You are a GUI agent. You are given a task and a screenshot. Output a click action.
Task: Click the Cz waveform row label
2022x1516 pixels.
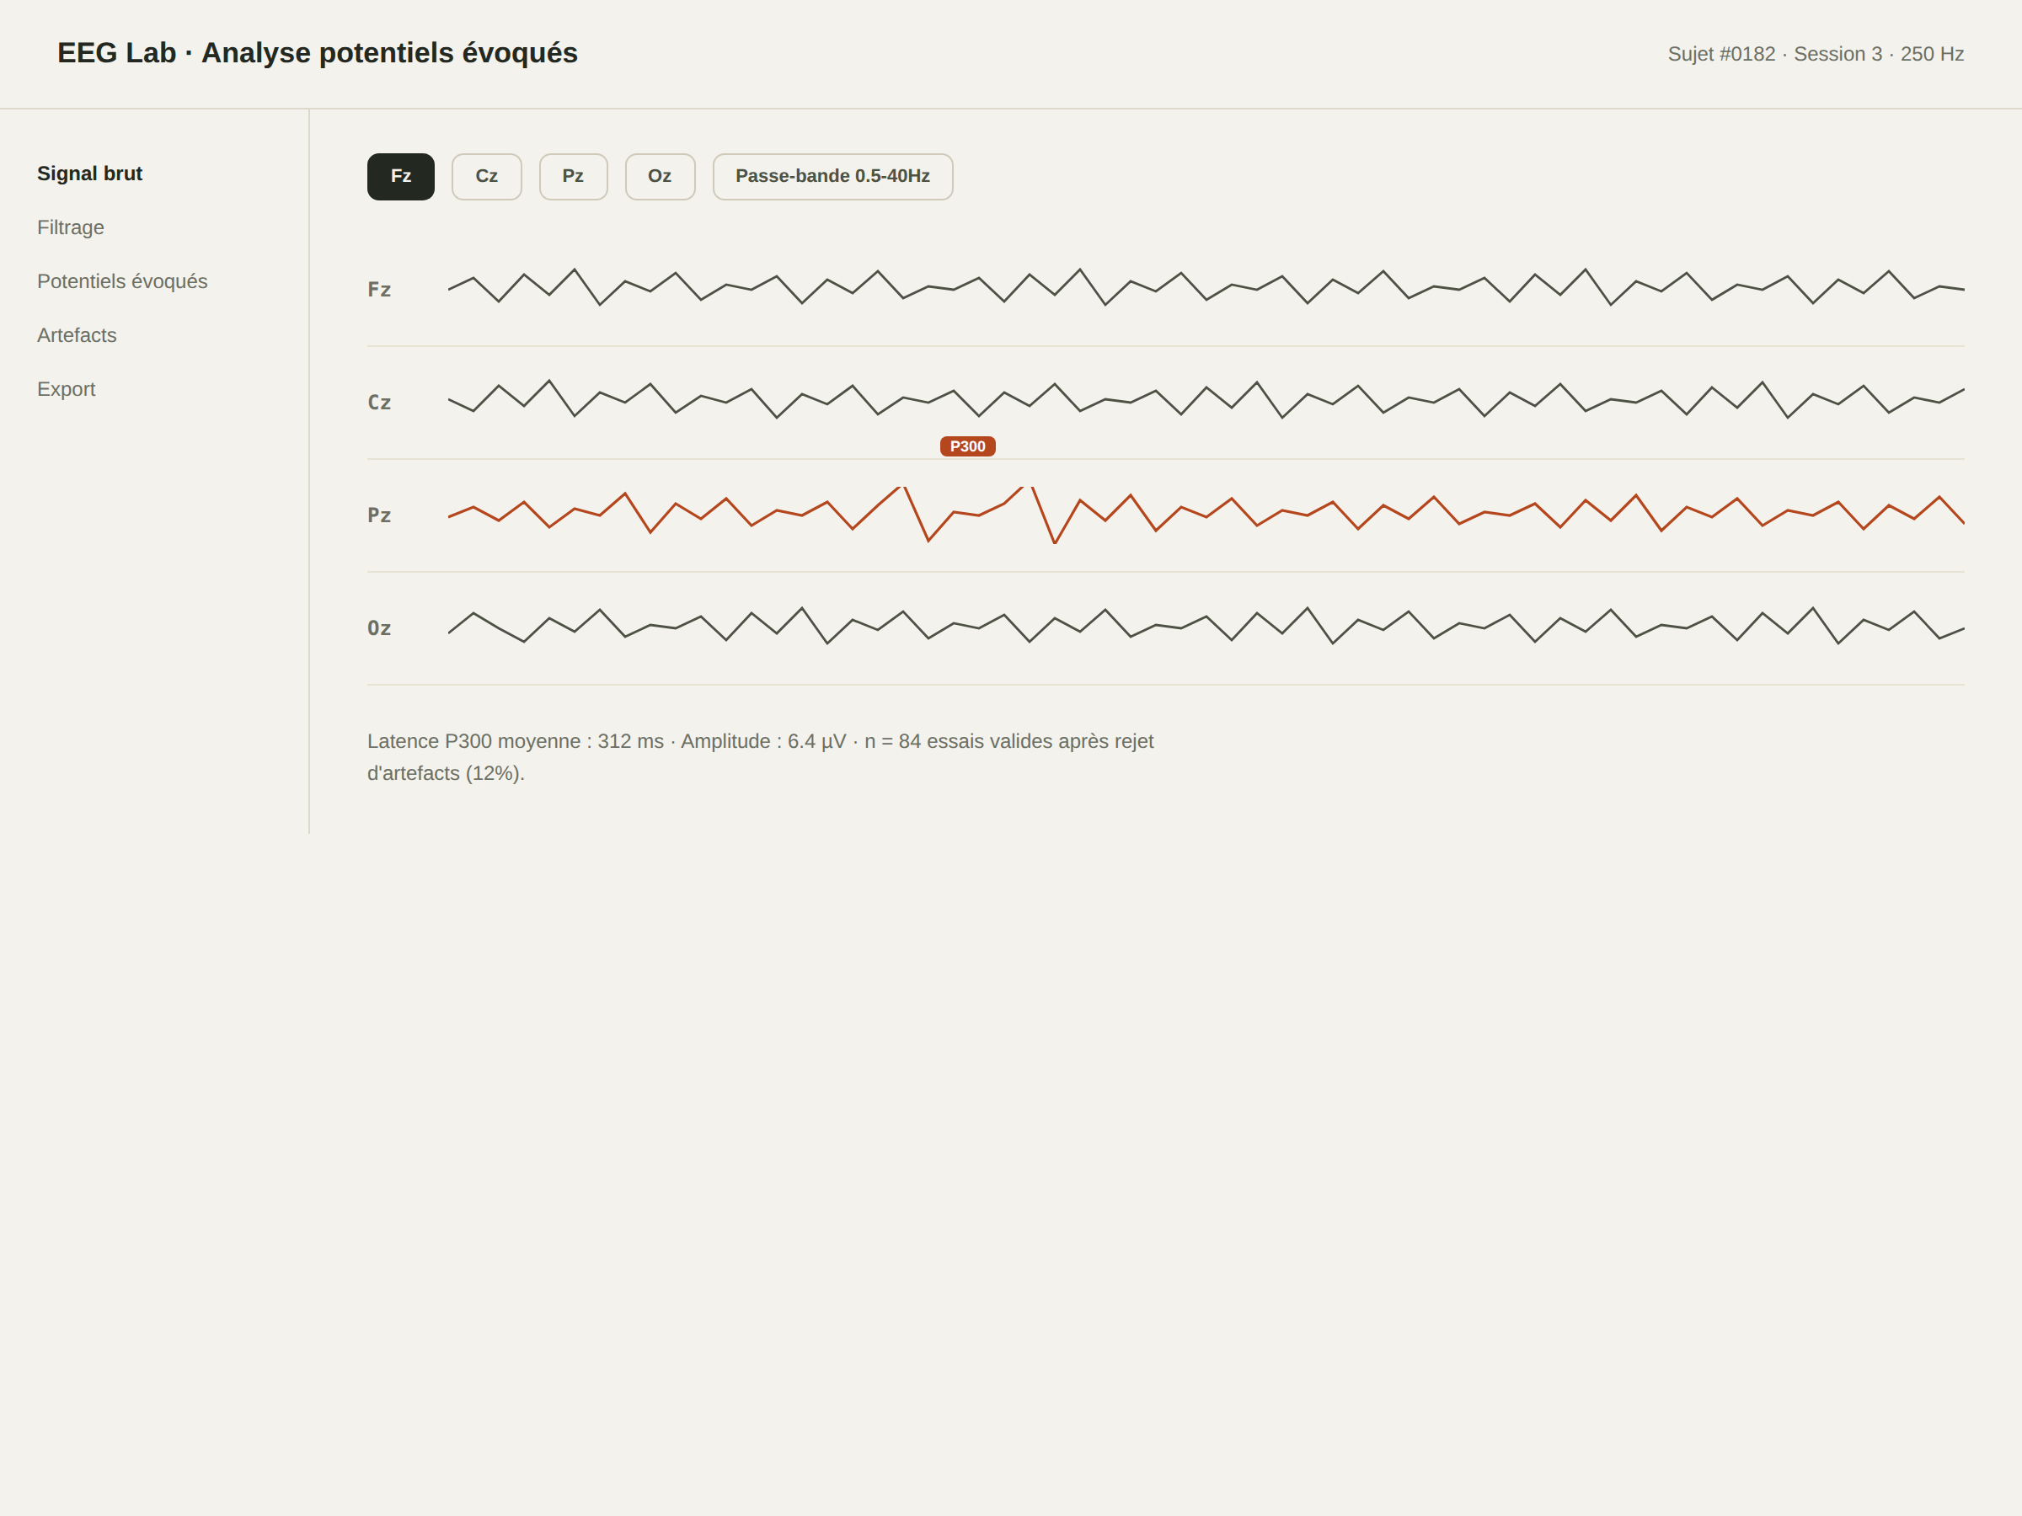click(379, 402)
